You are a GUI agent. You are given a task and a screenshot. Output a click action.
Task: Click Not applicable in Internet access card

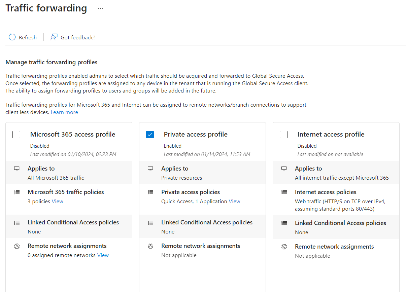312,256
